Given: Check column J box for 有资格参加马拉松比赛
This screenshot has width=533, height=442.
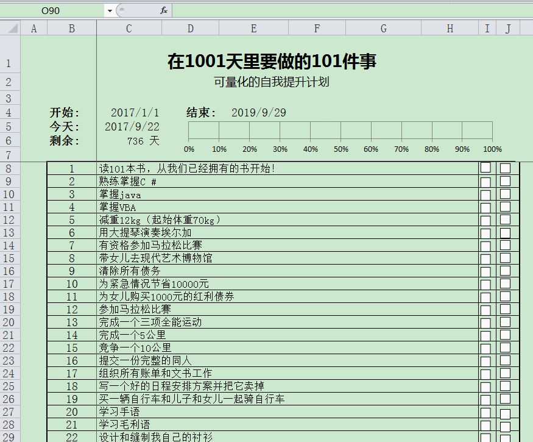Looking at the screenshot, I should [x=505, y=245].
